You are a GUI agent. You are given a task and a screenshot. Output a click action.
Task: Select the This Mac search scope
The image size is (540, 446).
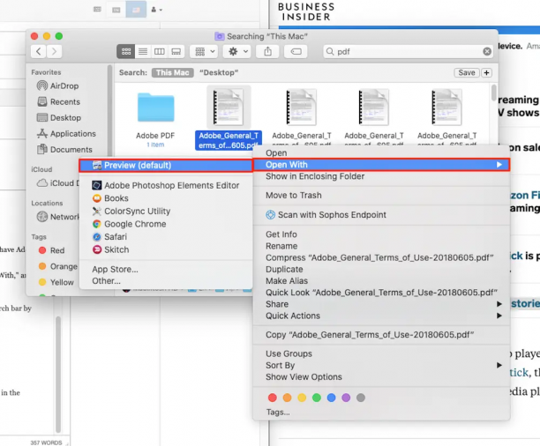pos(173,72)
